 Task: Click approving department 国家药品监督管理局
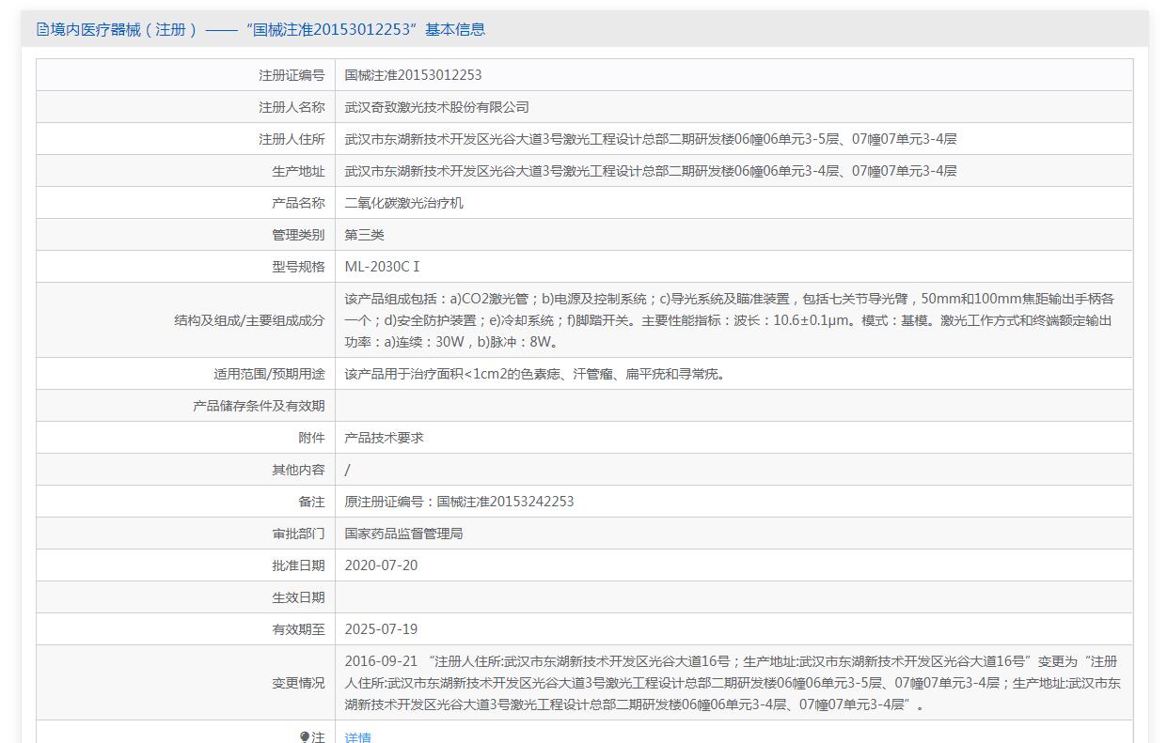point(403,534)
